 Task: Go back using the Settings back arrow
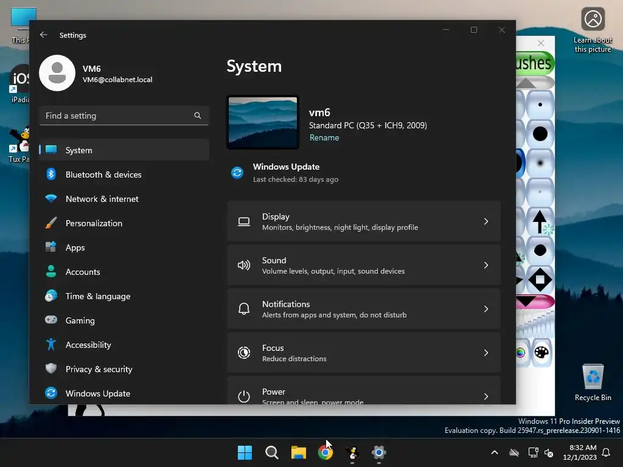click(44, 35)
